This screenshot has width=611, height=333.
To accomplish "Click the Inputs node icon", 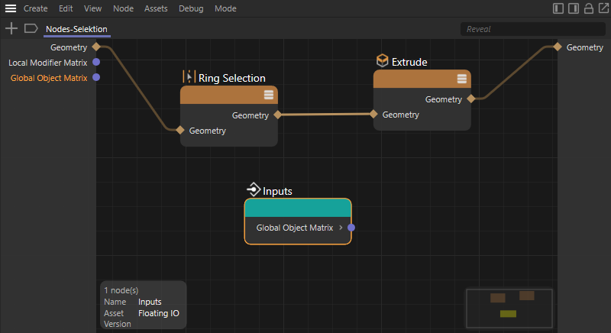I will pos(254,189).
